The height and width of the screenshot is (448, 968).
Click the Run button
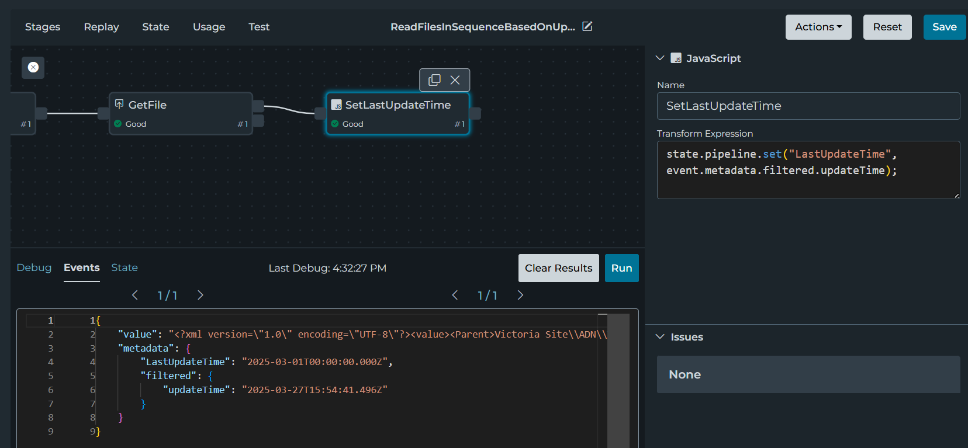coord(621,268)
